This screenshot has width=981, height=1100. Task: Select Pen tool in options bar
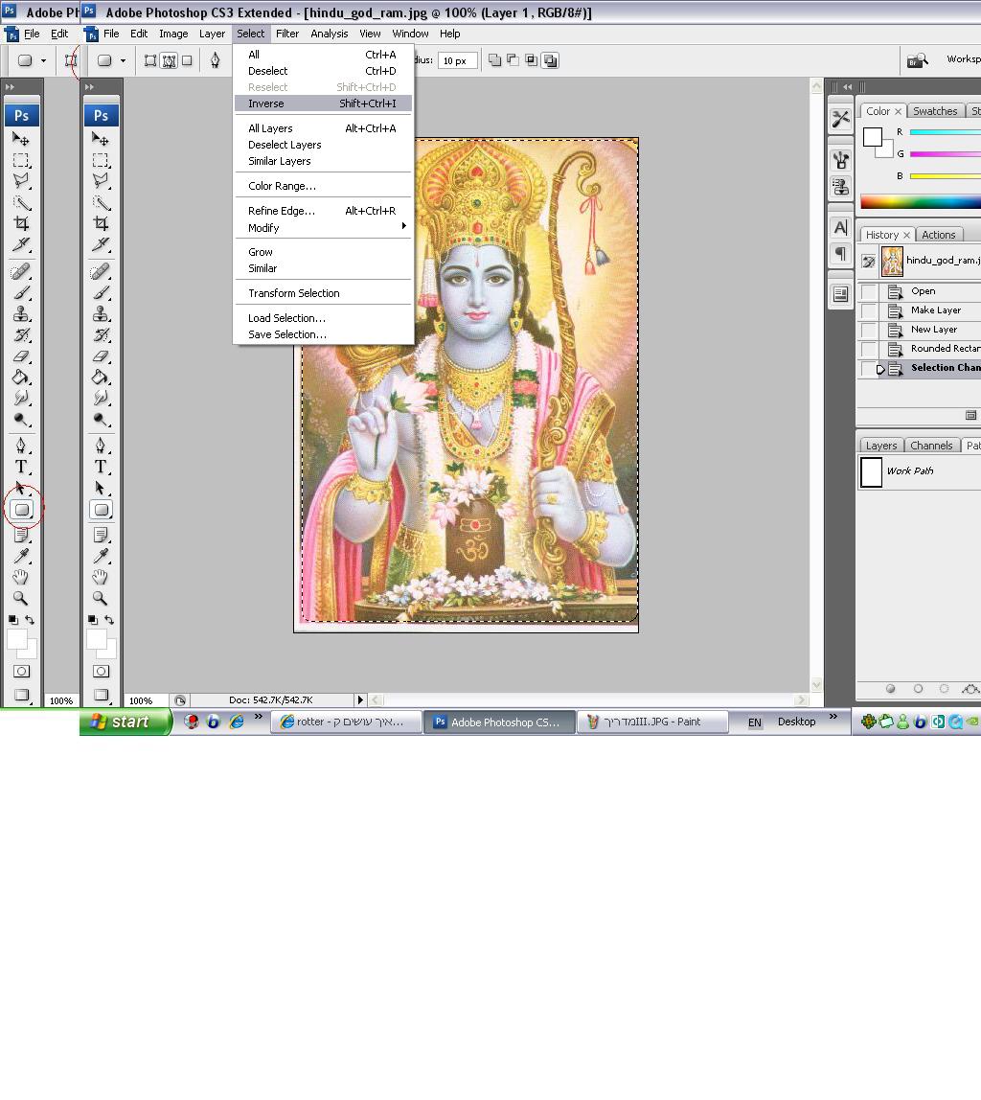click(216, 60)
